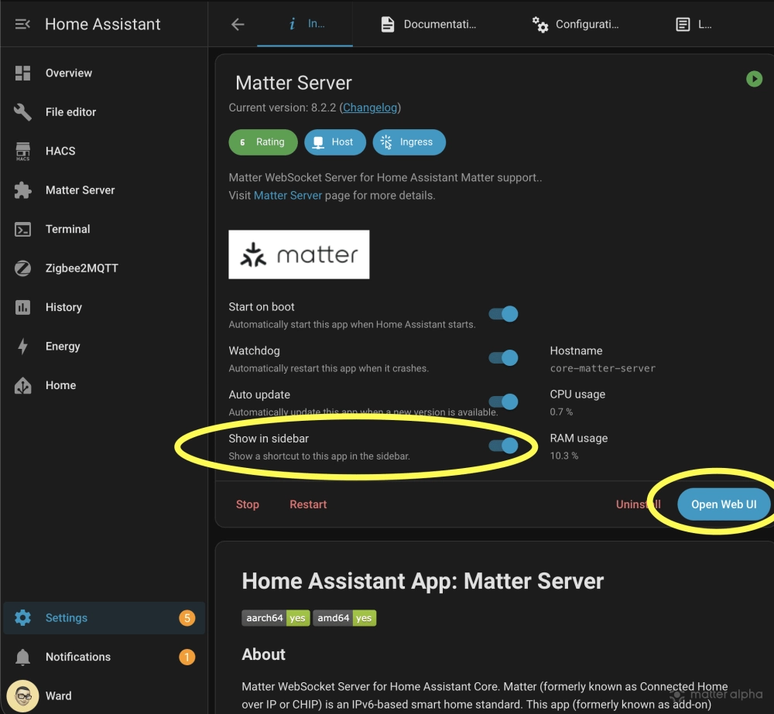The height and width of the screenshot is (714, 774).
Task: Open the Energy dashboard
Action: pos(62,346)
